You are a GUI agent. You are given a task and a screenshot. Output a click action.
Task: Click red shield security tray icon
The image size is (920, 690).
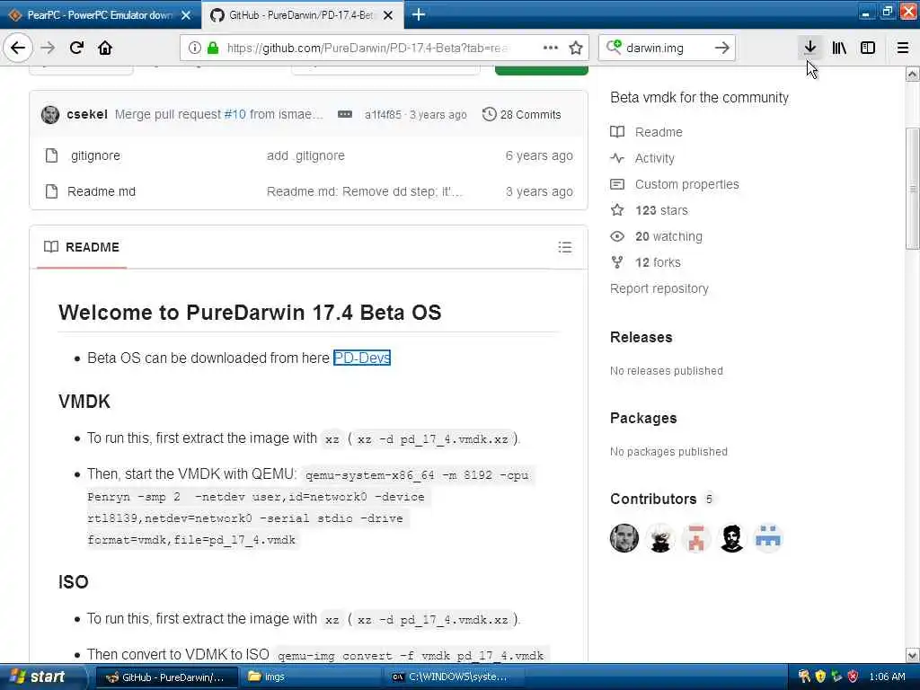tap(853, 677)
